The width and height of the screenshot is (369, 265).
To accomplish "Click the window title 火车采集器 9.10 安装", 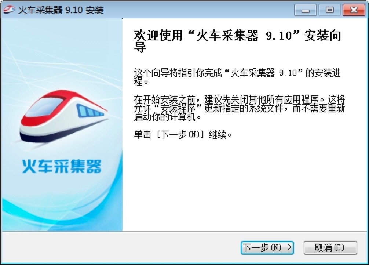I will tap(61, 10).
